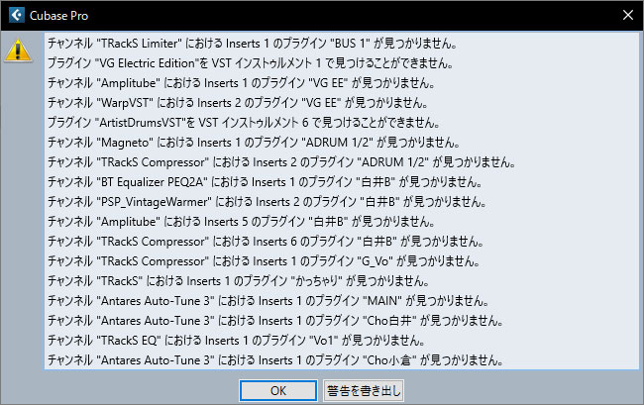The image size is (644, 405).
Task: Click the Cubase Pro title text
Action: coord(58,16)
